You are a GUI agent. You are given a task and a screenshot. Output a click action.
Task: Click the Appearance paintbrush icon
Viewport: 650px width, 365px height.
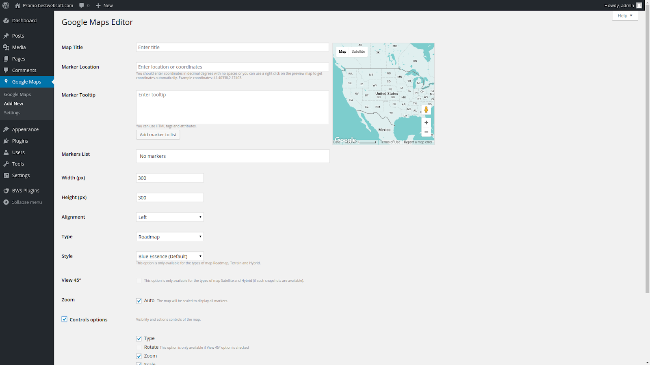[x=6, y=129]
